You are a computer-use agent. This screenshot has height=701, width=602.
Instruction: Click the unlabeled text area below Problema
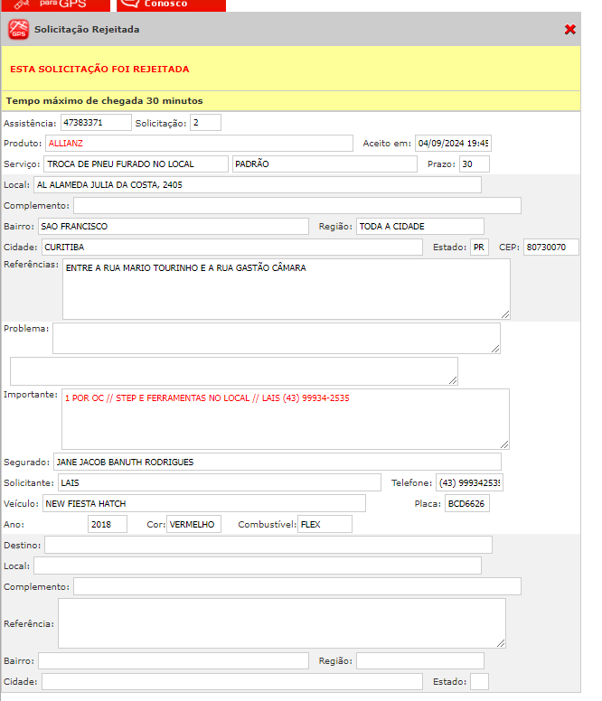[x=234, y=371]
